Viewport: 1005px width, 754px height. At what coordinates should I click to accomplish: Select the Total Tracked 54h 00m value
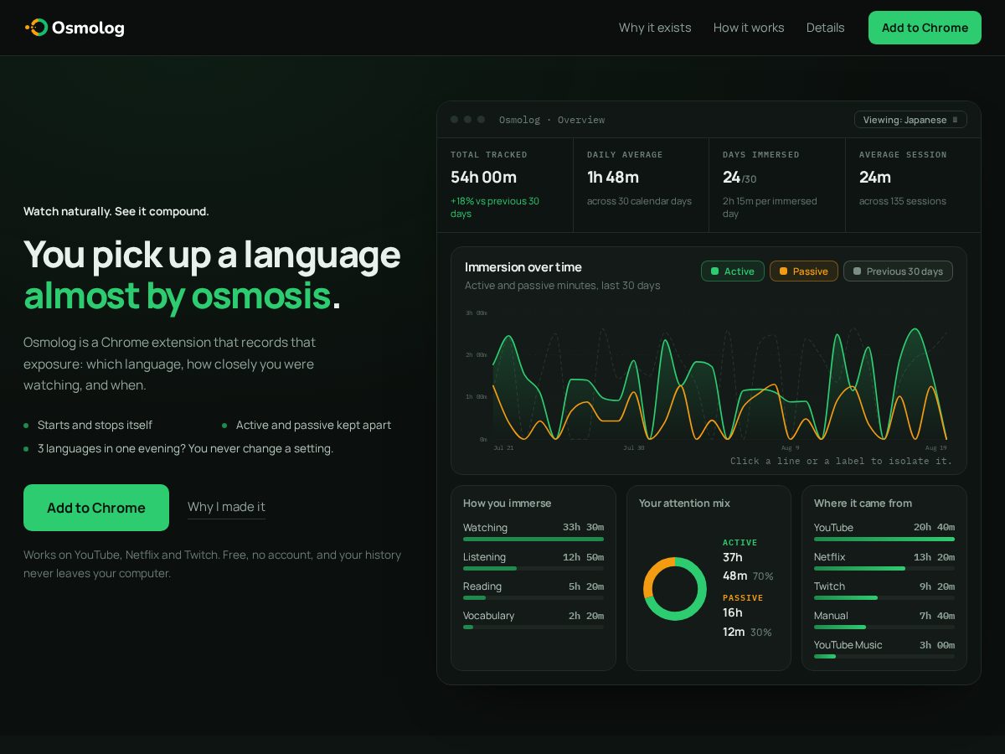483,177
